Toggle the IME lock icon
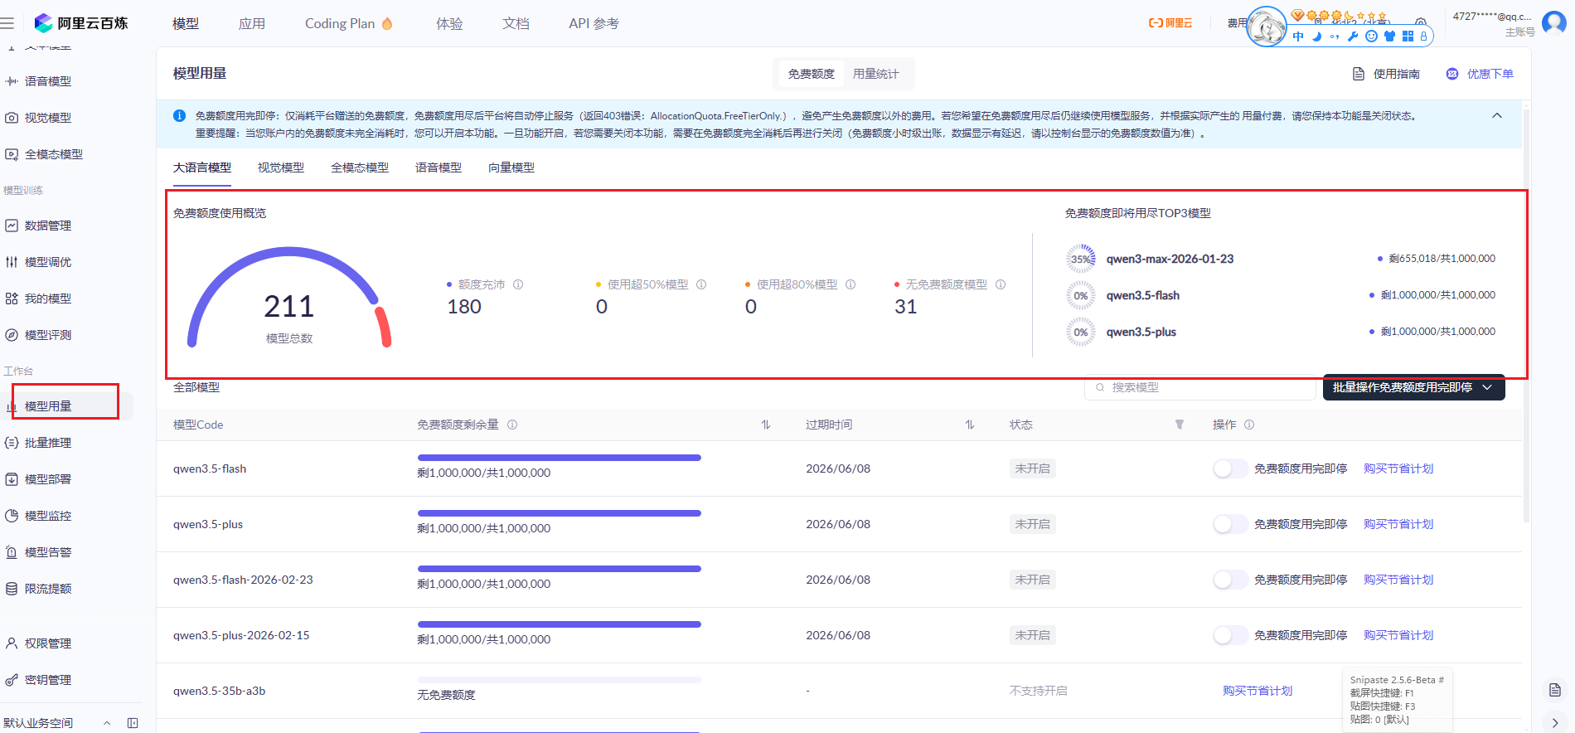Viewport: 1575px width, 733px height. point(1423,36)
